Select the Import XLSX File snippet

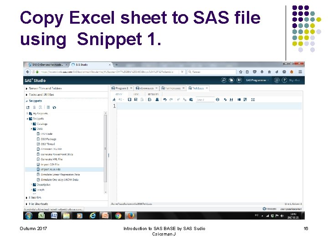(x=51, y=169)
